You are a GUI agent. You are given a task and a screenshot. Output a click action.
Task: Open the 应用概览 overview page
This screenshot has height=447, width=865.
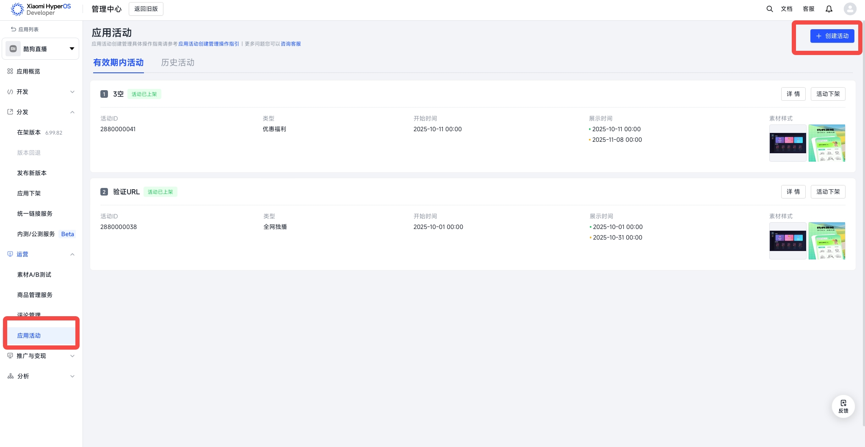pos(28,72)
